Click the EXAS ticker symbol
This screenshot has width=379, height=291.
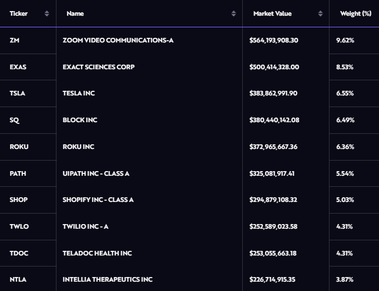click(18, 67)
